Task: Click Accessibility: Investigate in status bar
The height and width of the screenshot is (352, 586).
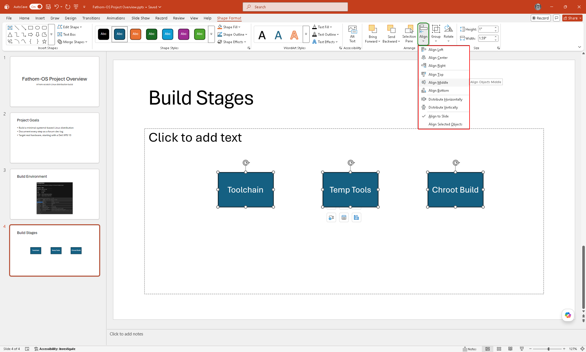Action: (x=55, y=349)
